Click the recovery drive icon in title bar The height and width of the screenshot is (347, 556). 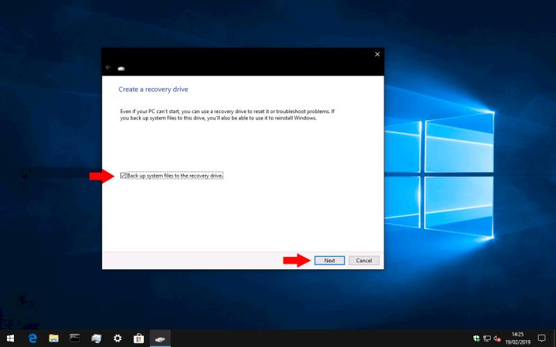[121, 68]
